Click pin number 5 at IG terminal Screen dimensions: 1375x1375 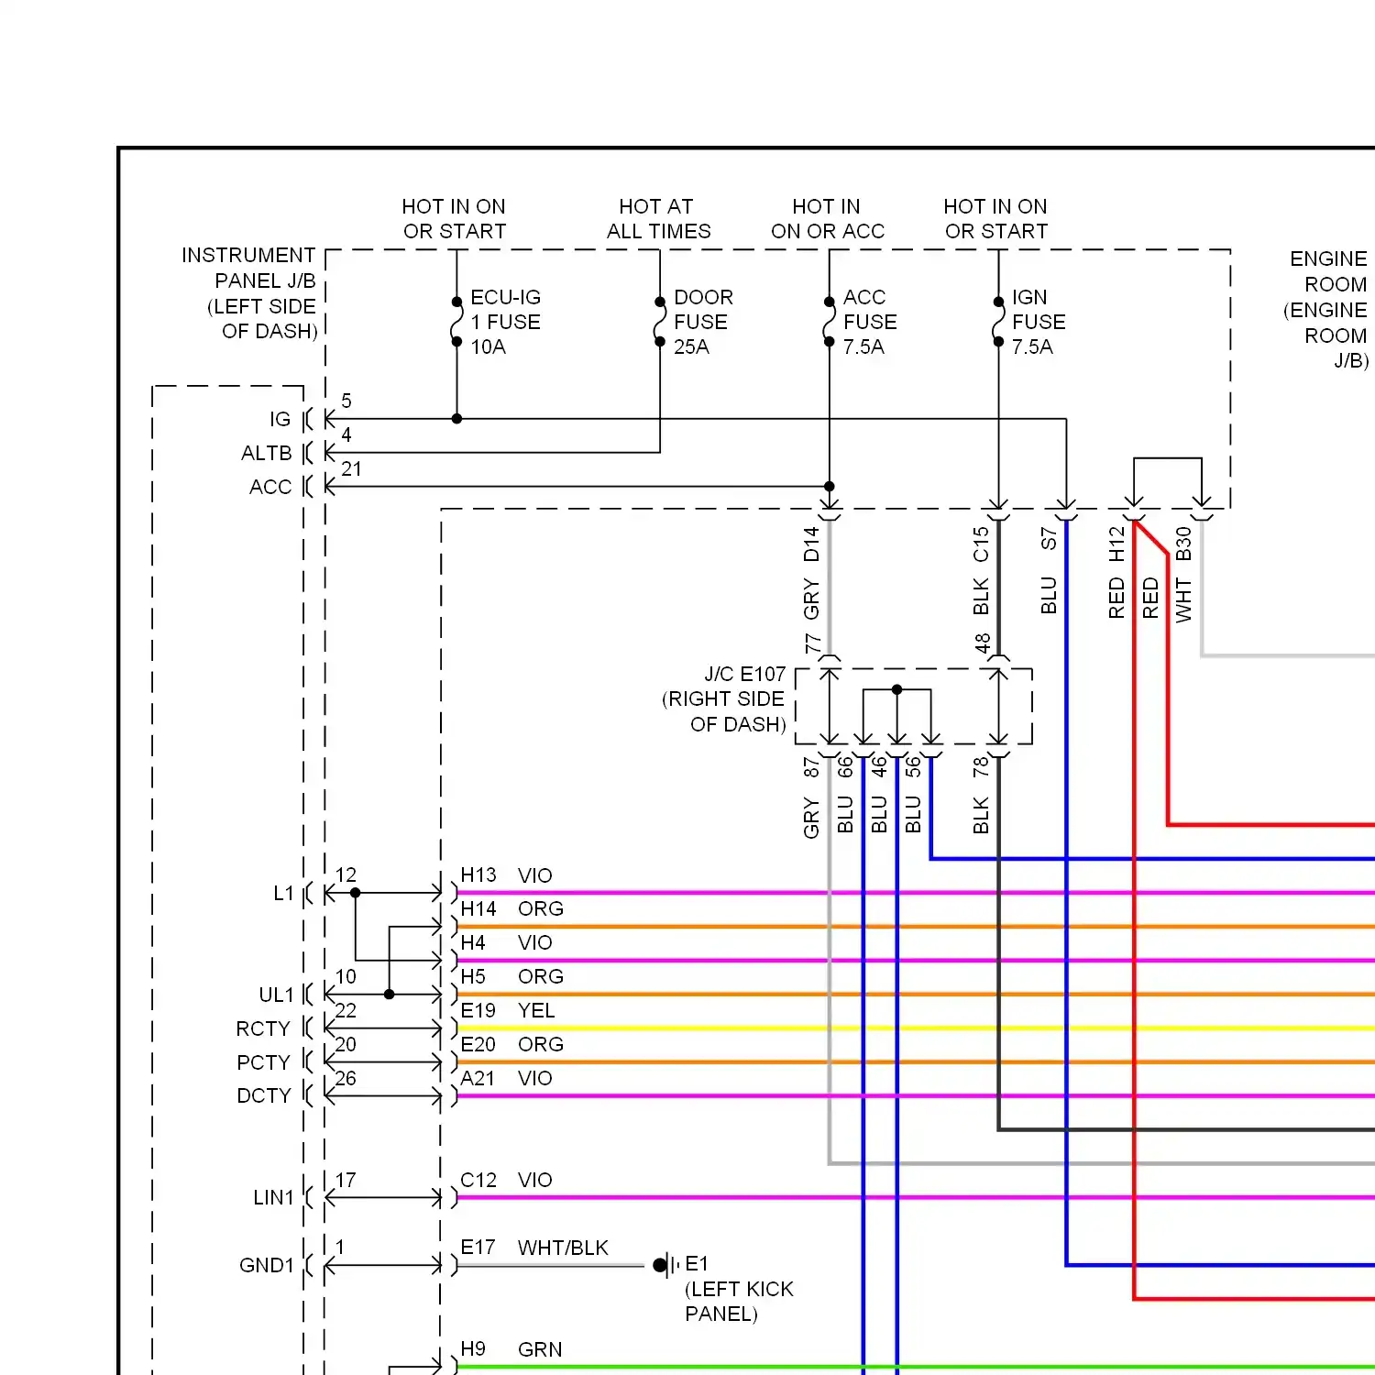(346, 401)
